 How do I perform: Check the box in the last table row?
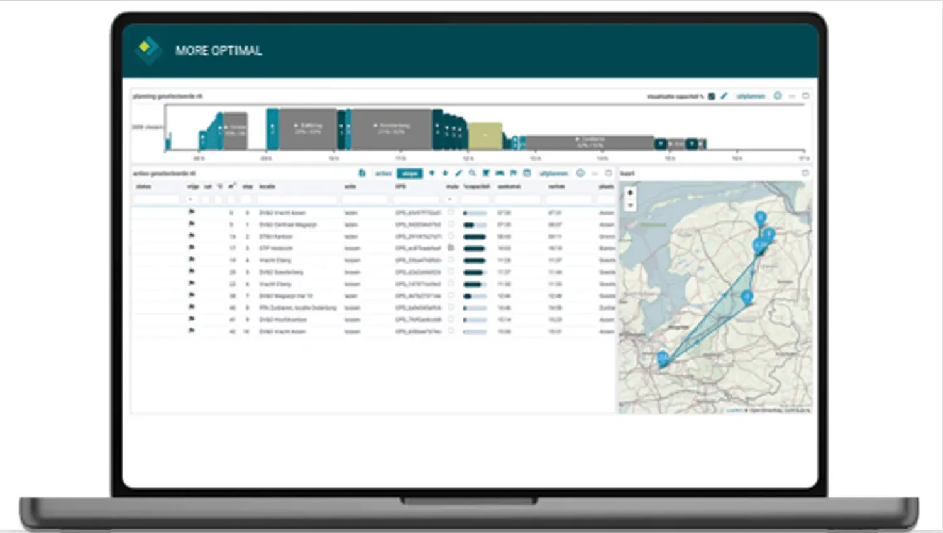451,331
